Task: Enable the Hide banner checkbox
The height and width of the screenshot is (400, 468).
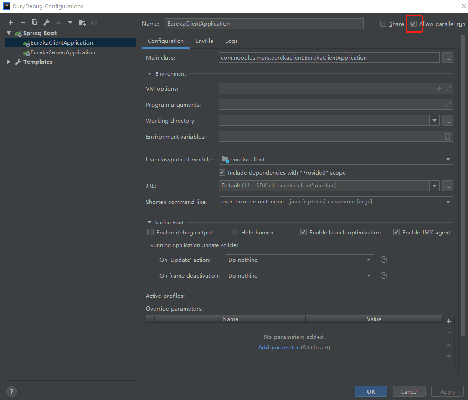Action: (235, 233)
